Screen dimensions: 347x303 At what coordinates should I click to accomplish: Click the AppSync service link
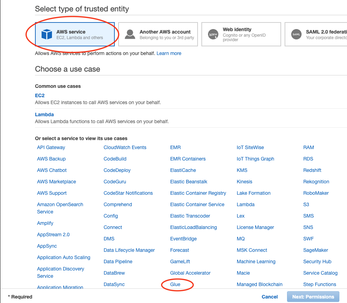tap(47, 246)
